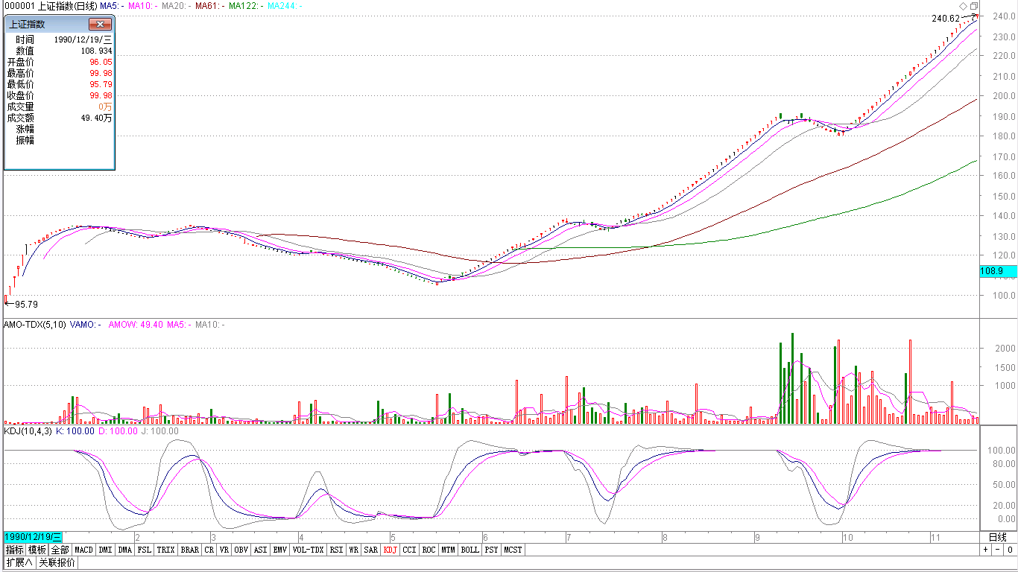Click the 240.62 high price annotation
1018x572 pixels.
click(x=945, y=19)
